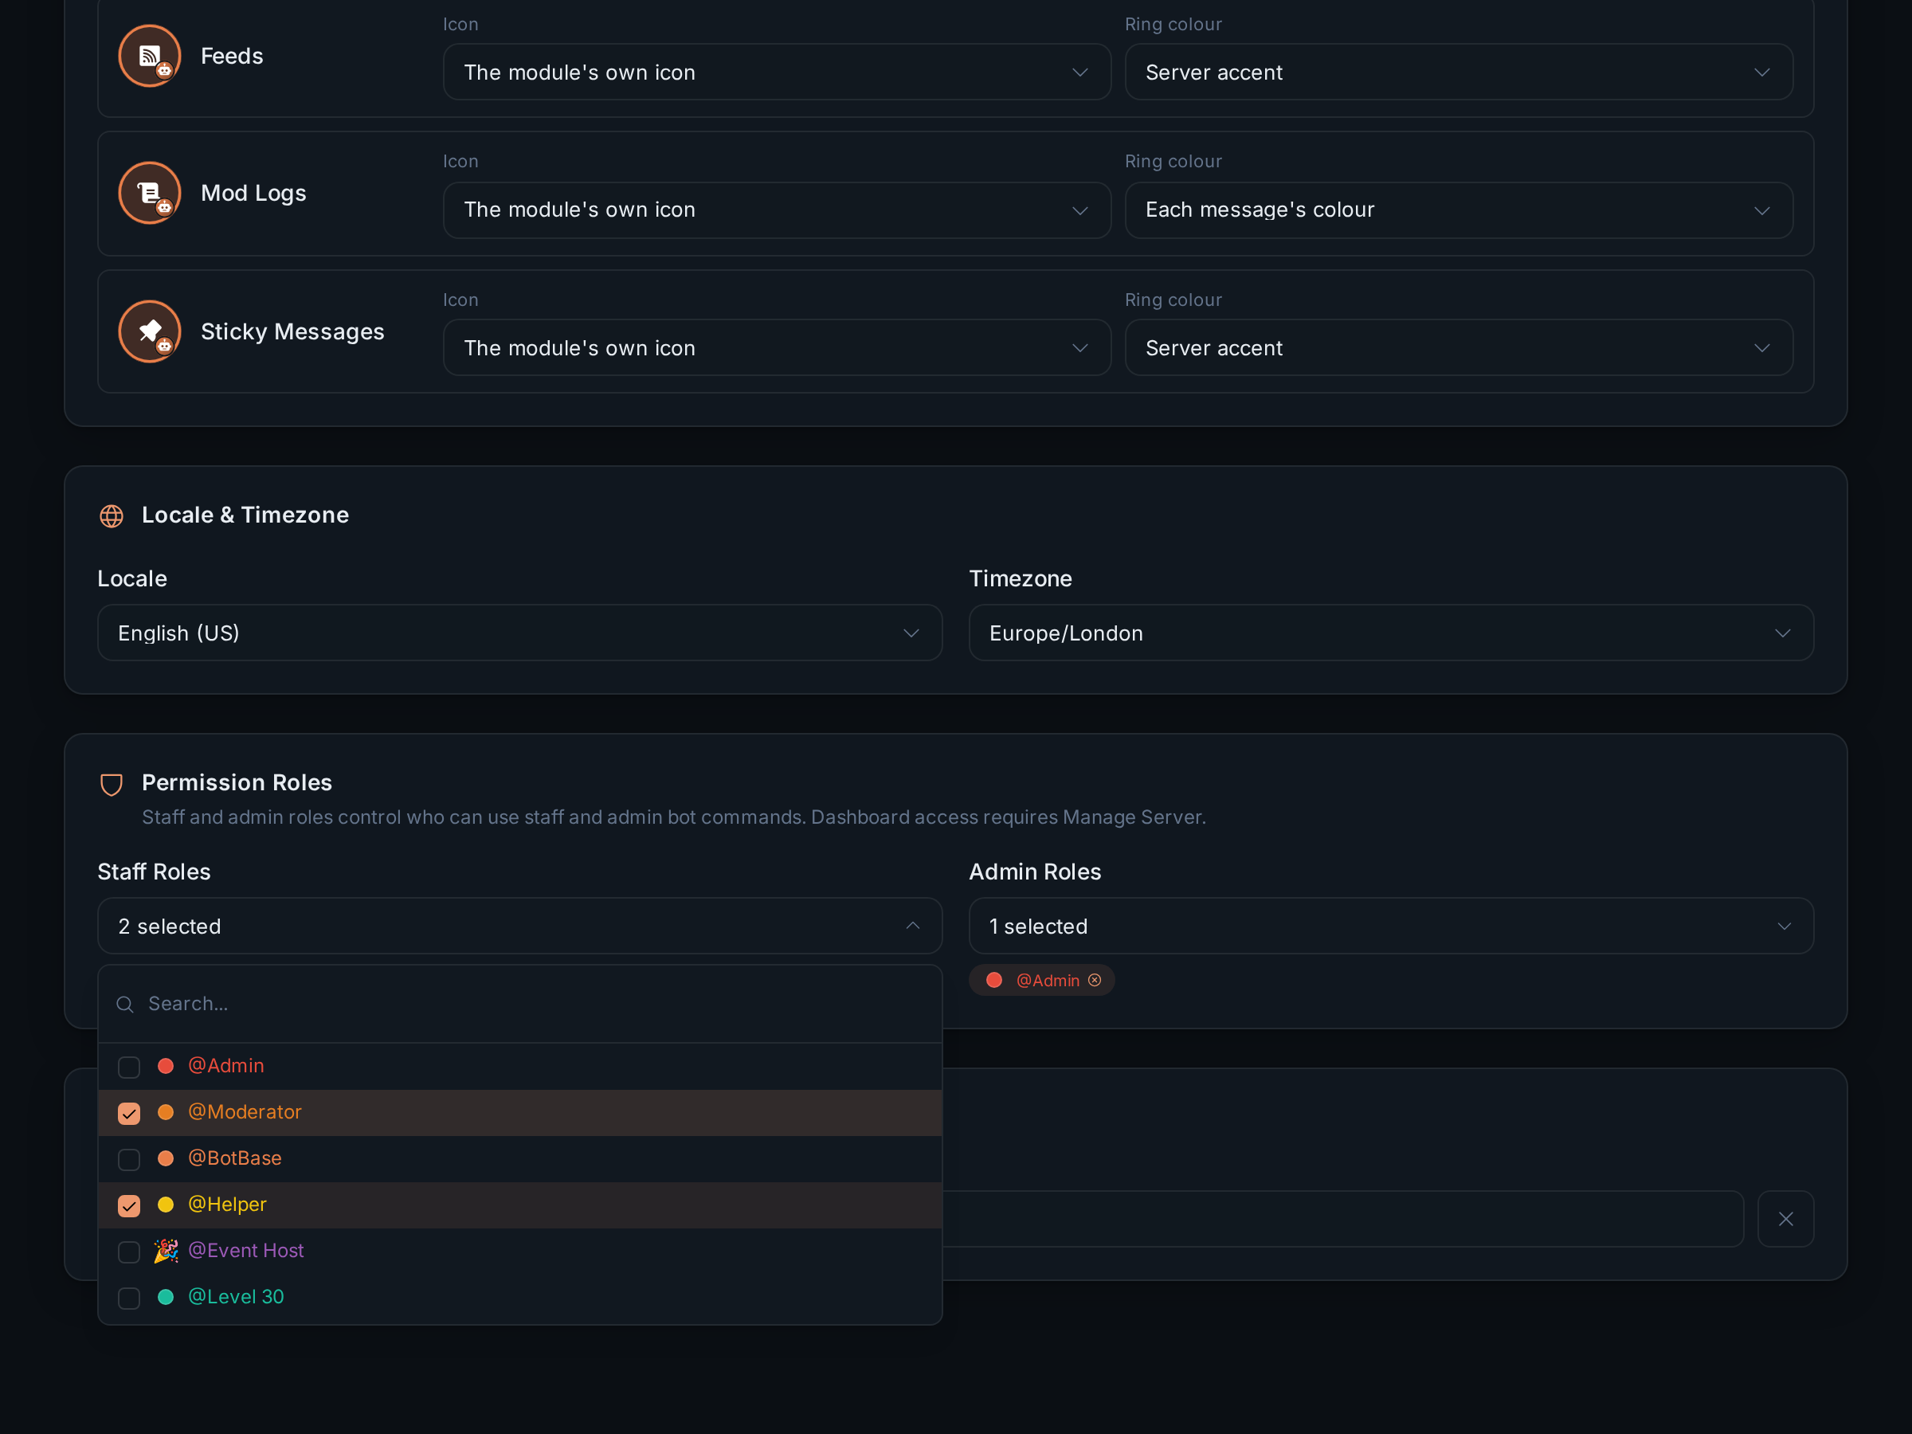Image resolution: width=1912 pixels, height=1434 pixels.
Task: Click the @Admin label in Staff Roles list
Action: coord(226,1066)
